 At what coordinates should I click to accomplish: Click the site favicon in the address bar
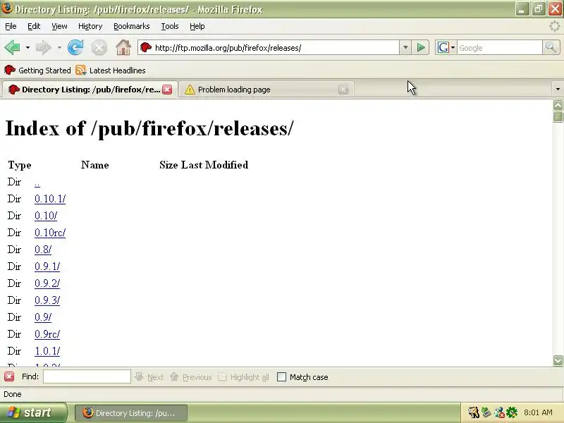[x=146, y=47]
